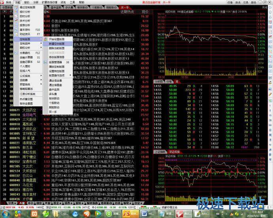Viewport: 273px width, 218px height.
Task: Click the 财经资讯 F7 icon in menu
Action: click(x=16, y=34)
